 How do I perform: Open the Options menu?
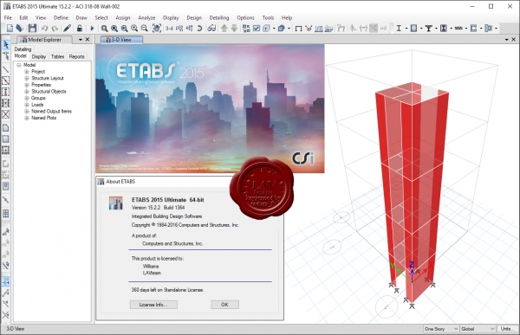point(246,18)
